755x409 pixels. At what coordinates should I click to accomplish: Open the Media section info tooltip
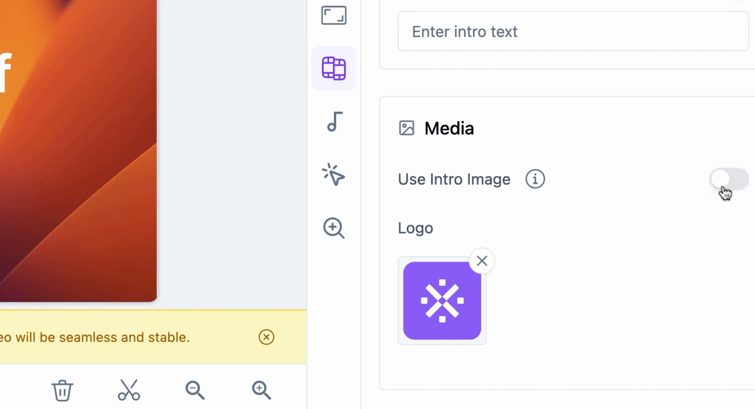tap(535, 179)
